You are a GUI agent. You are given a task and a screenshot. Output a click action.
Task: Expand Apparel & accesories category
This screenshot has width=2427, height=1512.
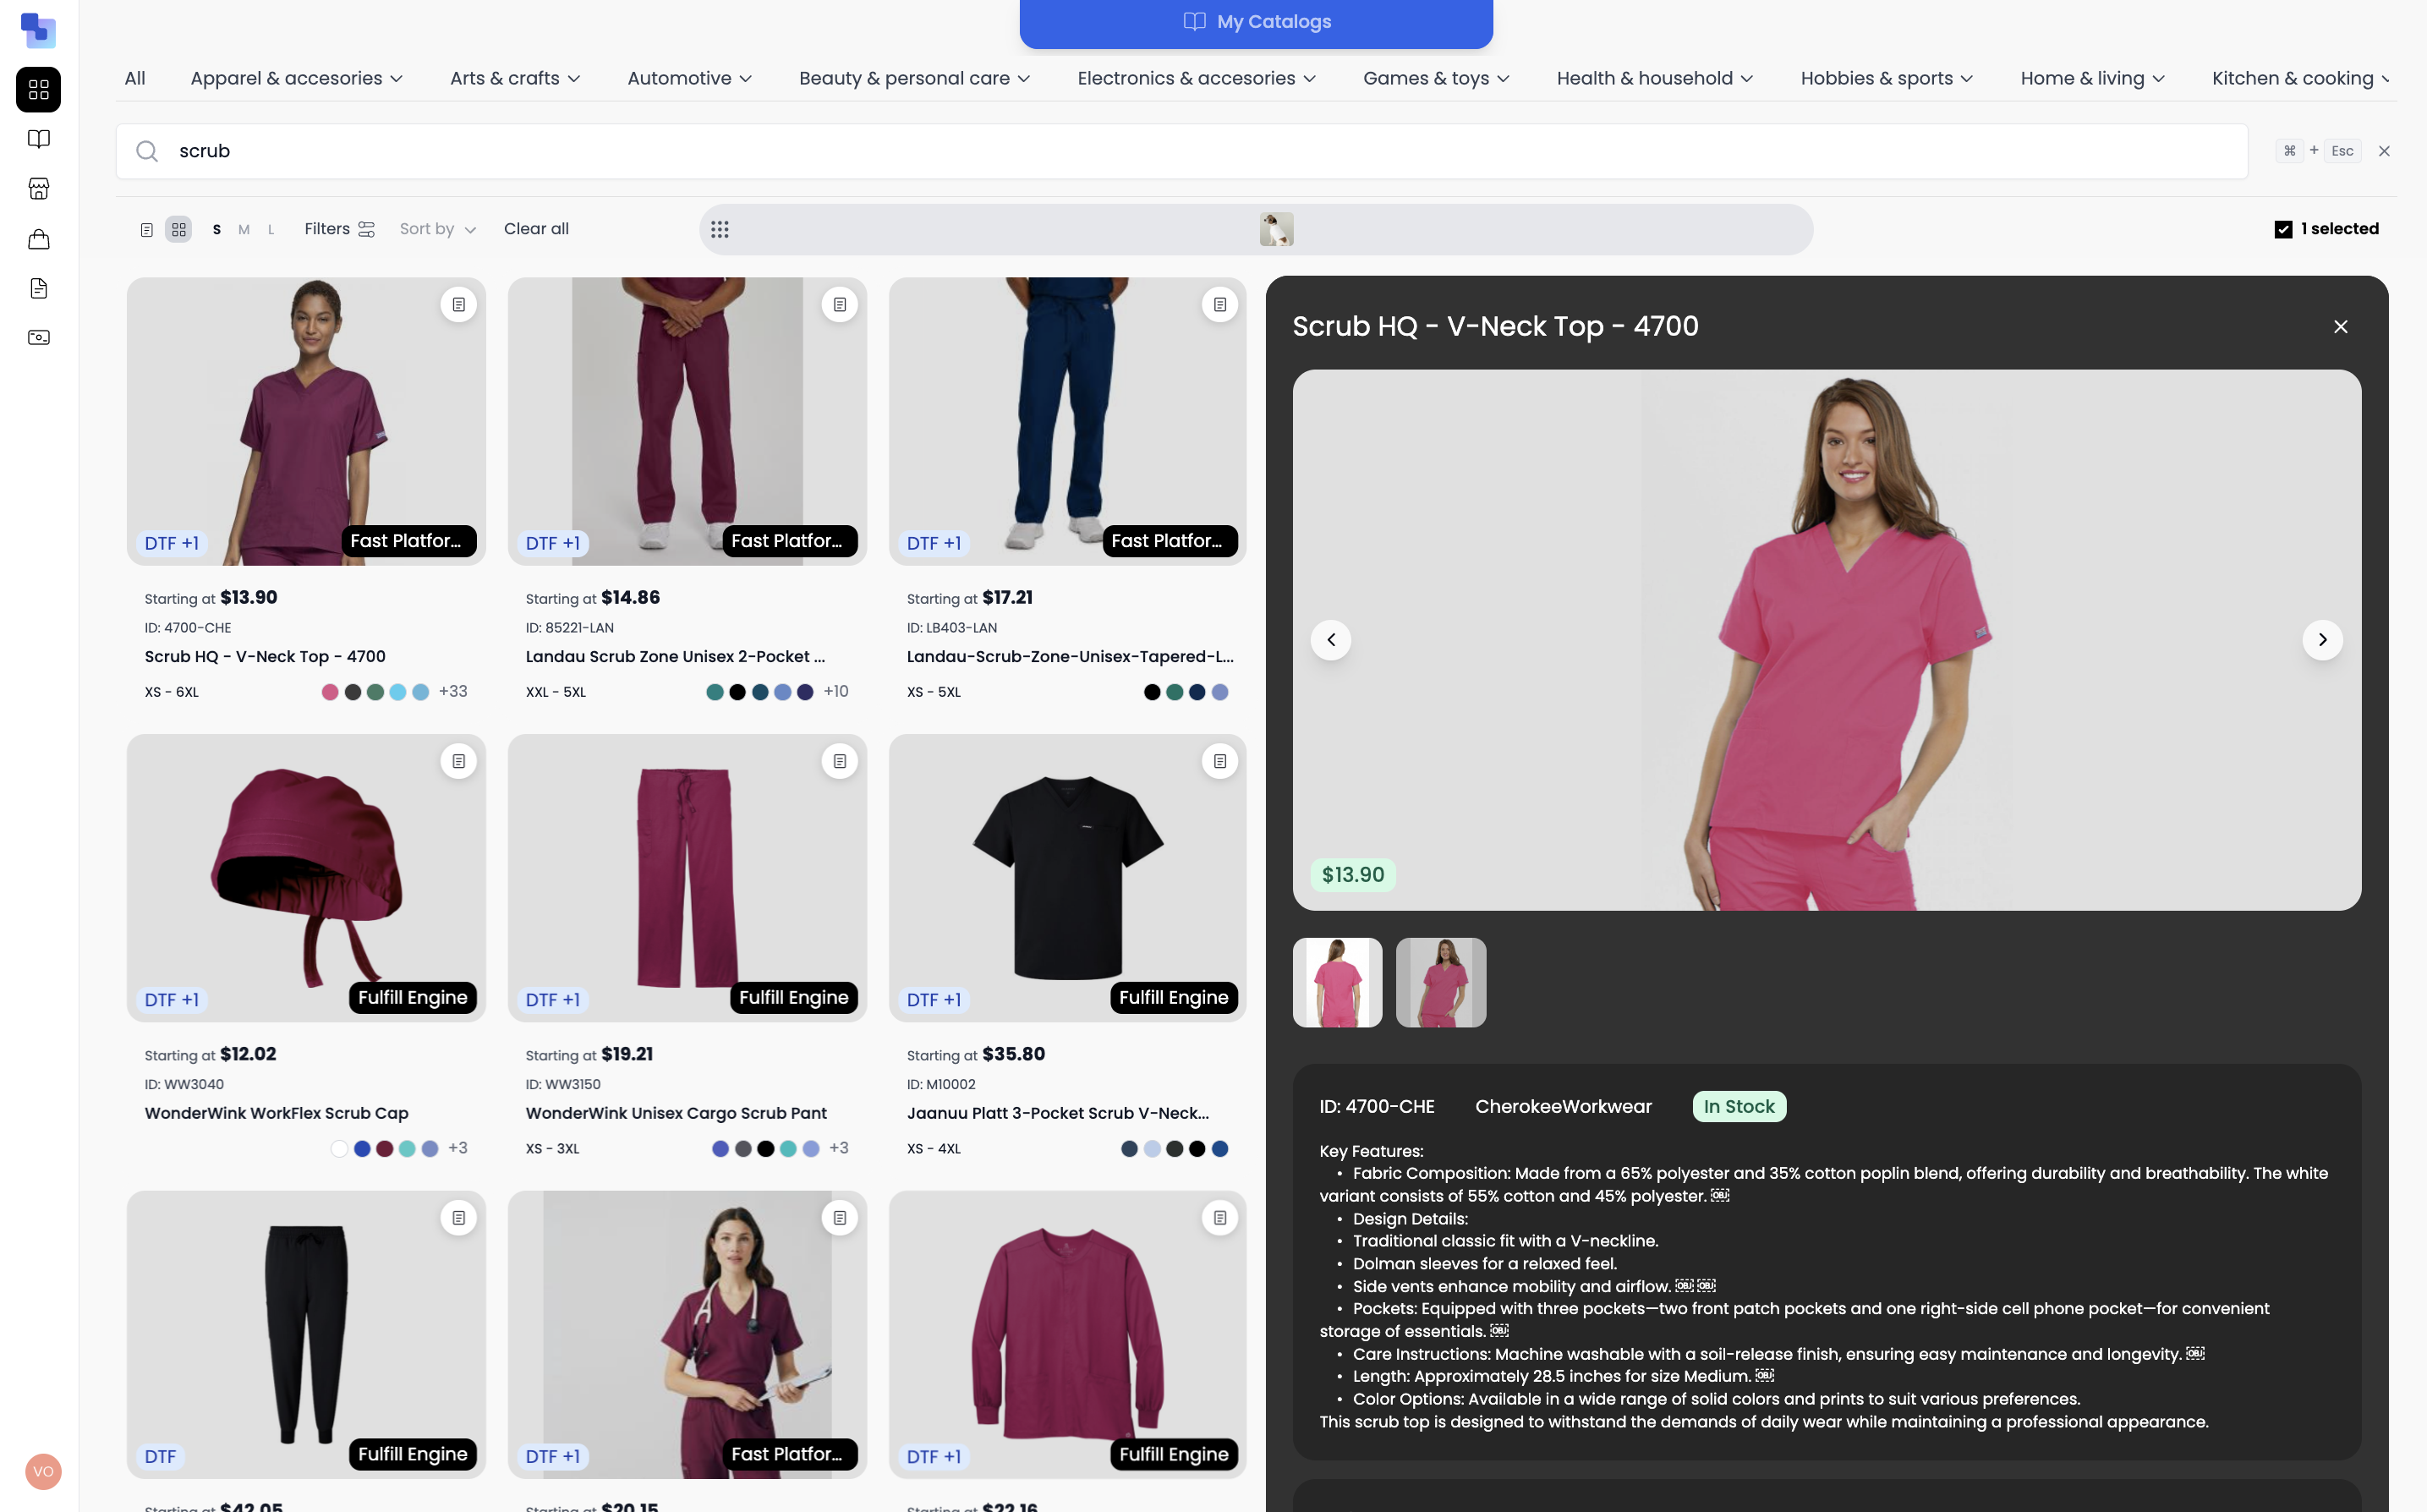point(297,78)
